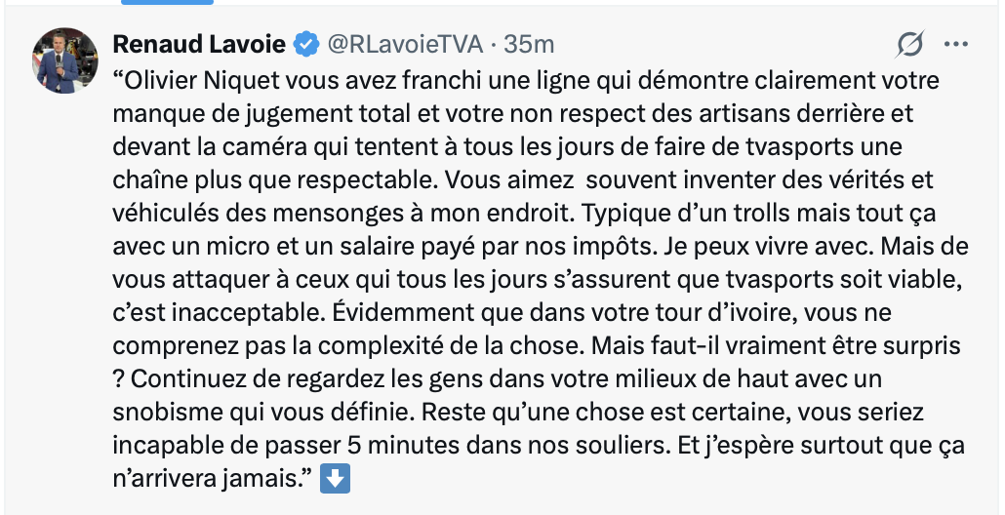Open the Renaud Lavoie display name link

[200, 44]
